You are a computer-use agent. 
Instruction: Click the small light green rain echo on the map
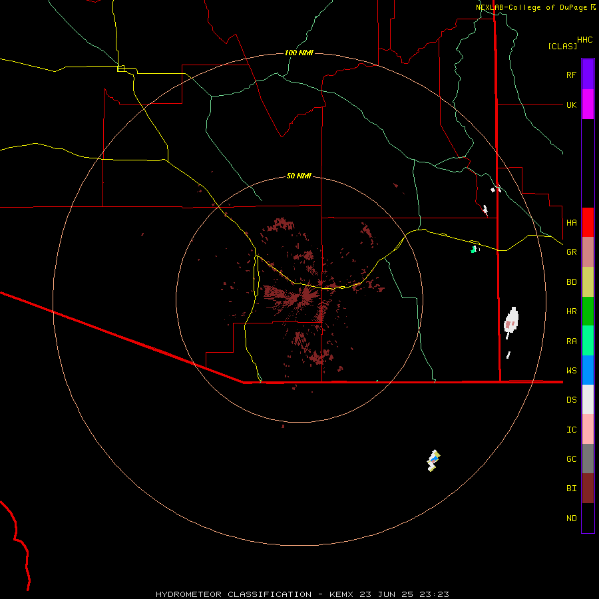[474, 250]
